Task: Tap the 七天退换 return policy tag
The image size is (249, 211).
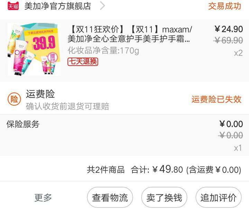Action: point(83,62)
